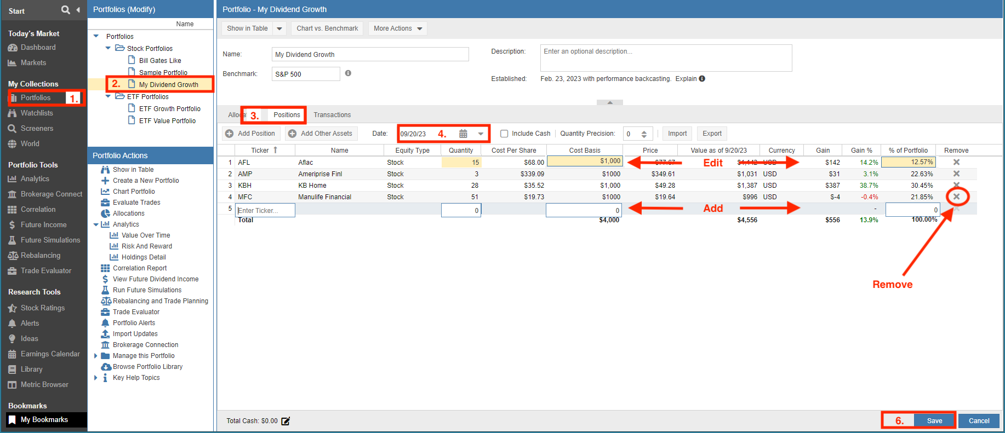Click the AFL Cost Basis cell
This screenshot has width=1005, height=433.
point(585,161)
